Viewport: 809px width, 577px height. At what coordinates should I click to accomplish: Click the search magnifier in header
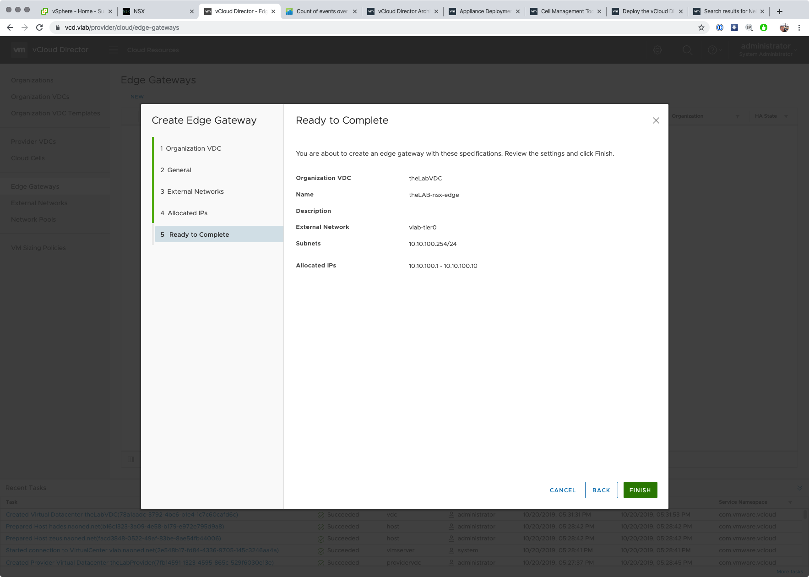(x=687, y=50)
